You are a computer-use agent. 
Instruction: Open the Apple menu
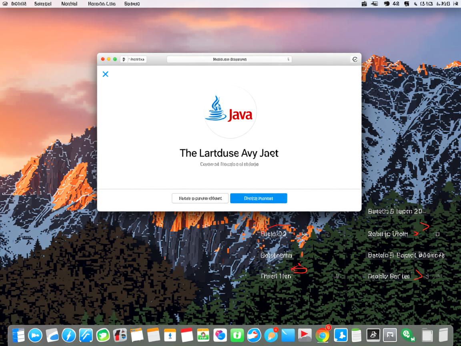point(6,4)
